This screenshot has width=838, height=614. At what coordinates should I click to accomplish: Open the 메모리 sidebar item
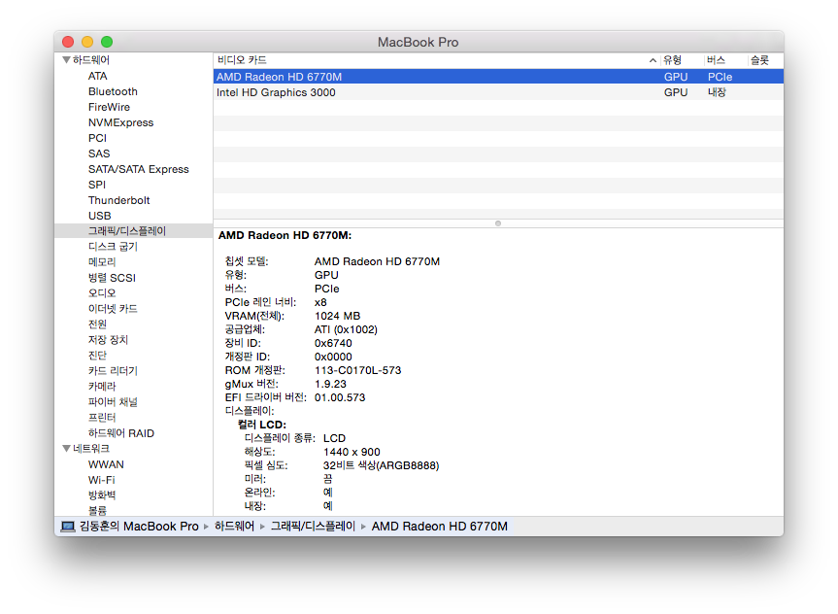click(102, 262)
